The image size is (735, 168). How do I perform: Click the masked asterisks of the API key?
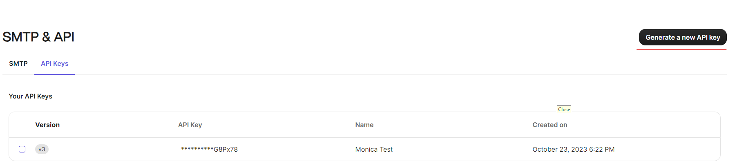(197, 149)
